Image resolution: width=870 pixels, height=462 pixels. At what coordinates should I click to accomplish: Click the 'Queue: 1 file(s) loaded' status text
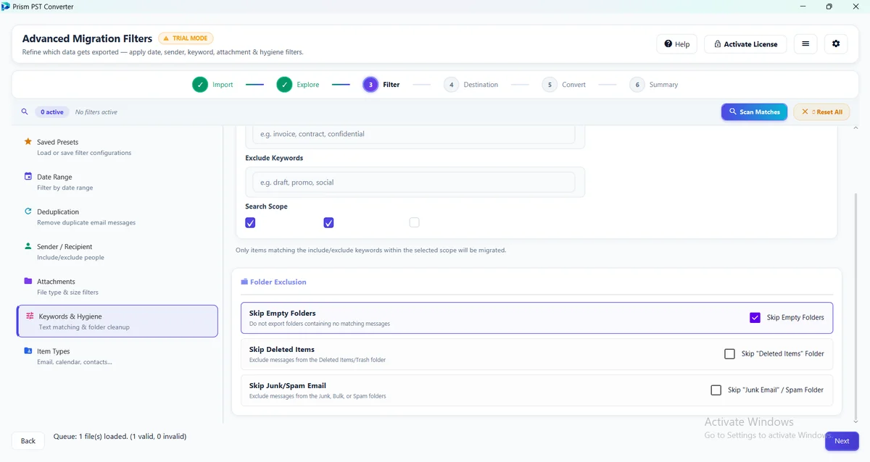120,437
